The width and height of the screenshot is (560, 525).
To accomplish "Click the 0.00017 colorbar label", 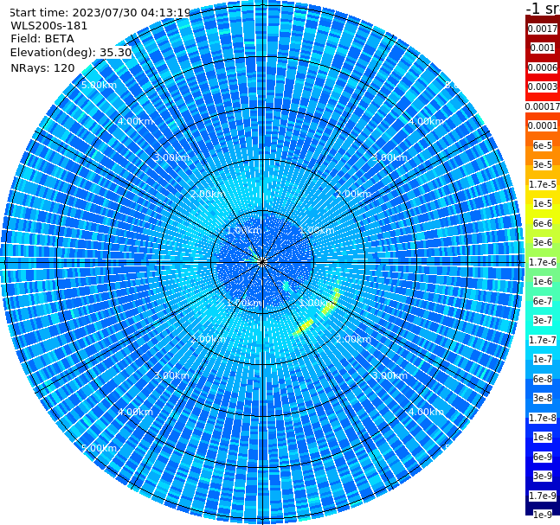I will tap(543, 106).
